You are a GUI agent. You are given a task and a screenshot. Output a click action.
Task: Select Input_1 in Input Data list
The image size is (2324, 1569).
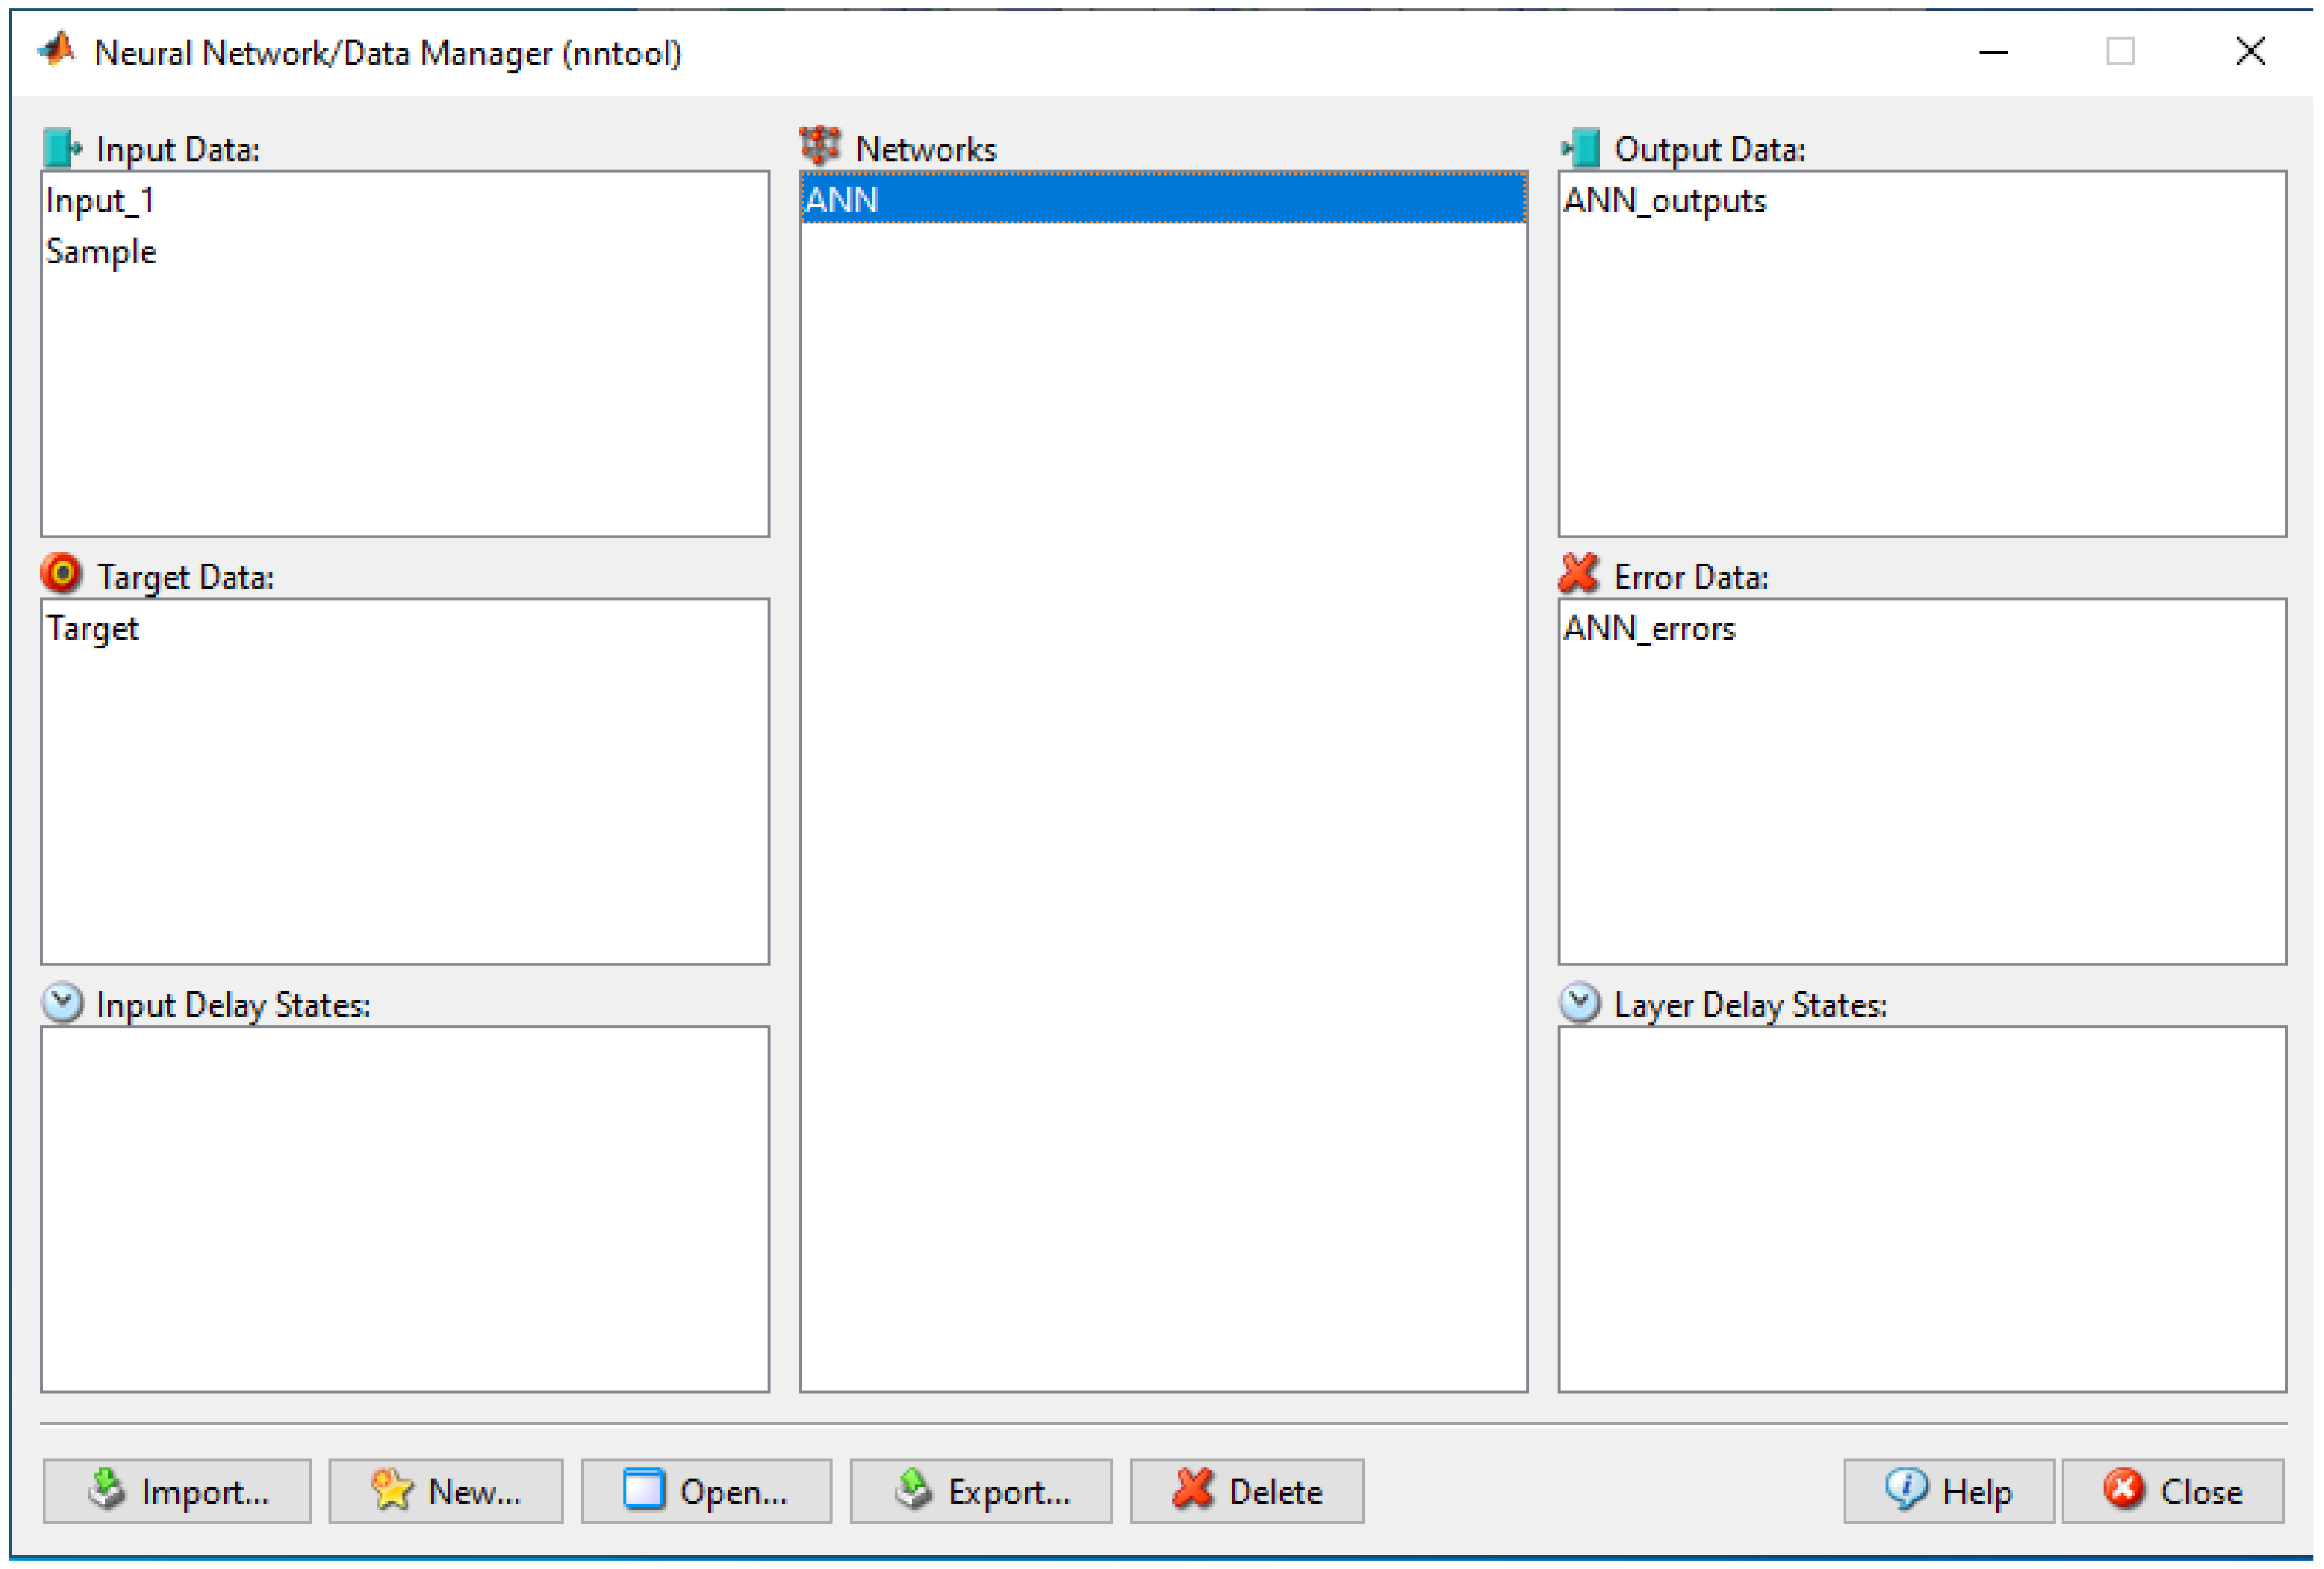pos(100,201)
